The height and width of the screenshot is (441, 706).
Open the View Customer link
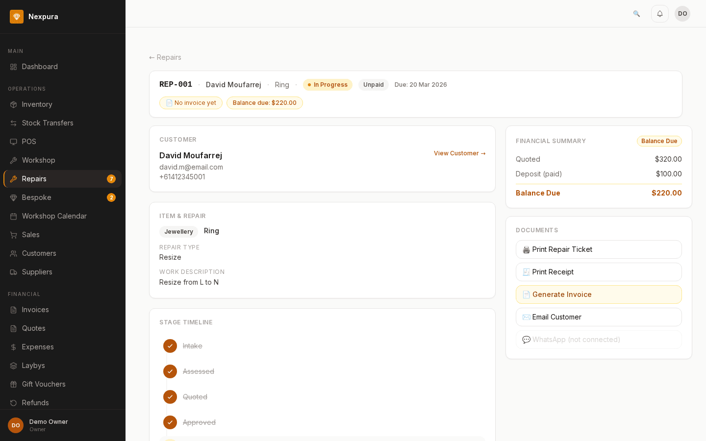459,153
